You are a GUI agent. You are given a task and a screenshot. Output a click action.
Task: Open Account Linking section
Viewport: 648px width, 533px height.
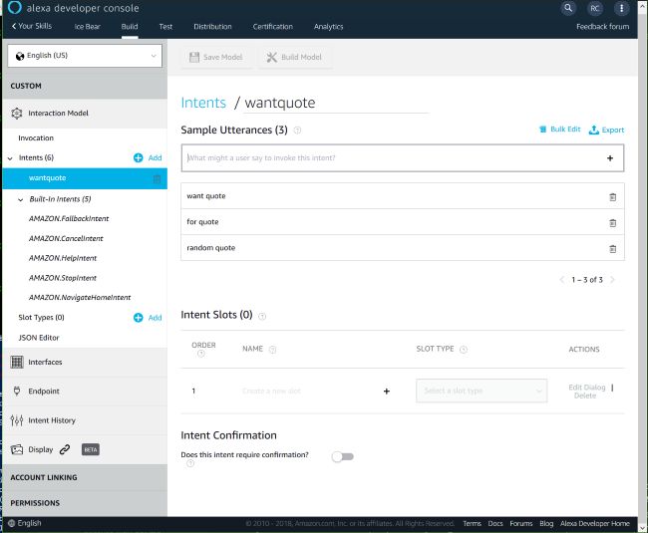[85, 477]
